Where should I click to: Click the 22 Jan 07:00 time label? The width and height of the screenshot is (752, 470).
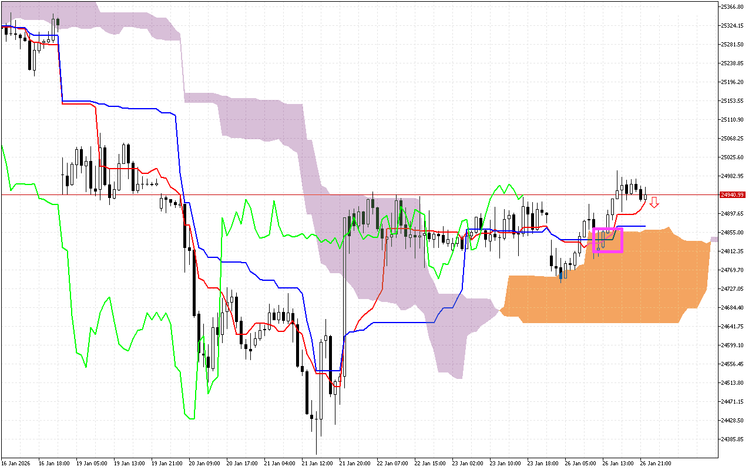pyautogui.click(x=392, y=463)
